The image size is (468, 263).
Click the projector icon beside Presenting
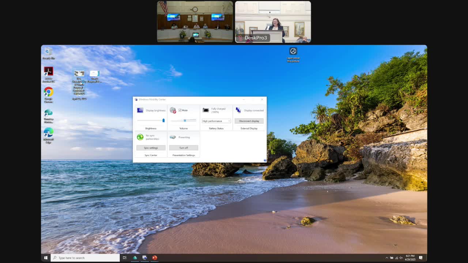pyautogui.click(x=173, y=137)
